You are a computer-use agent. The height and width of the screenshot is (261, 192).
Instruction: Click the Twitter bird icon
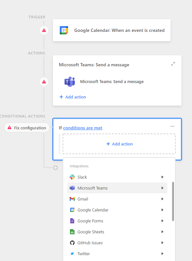point(72,254)
